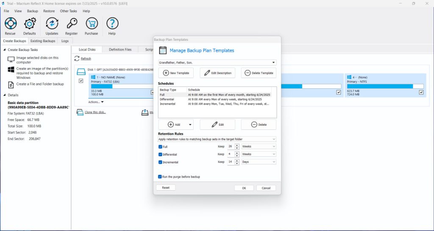Viewport: 434px width, 231px height.
Task: Open the Add schedule dropdown arrow
Action: tap(190, 125)
